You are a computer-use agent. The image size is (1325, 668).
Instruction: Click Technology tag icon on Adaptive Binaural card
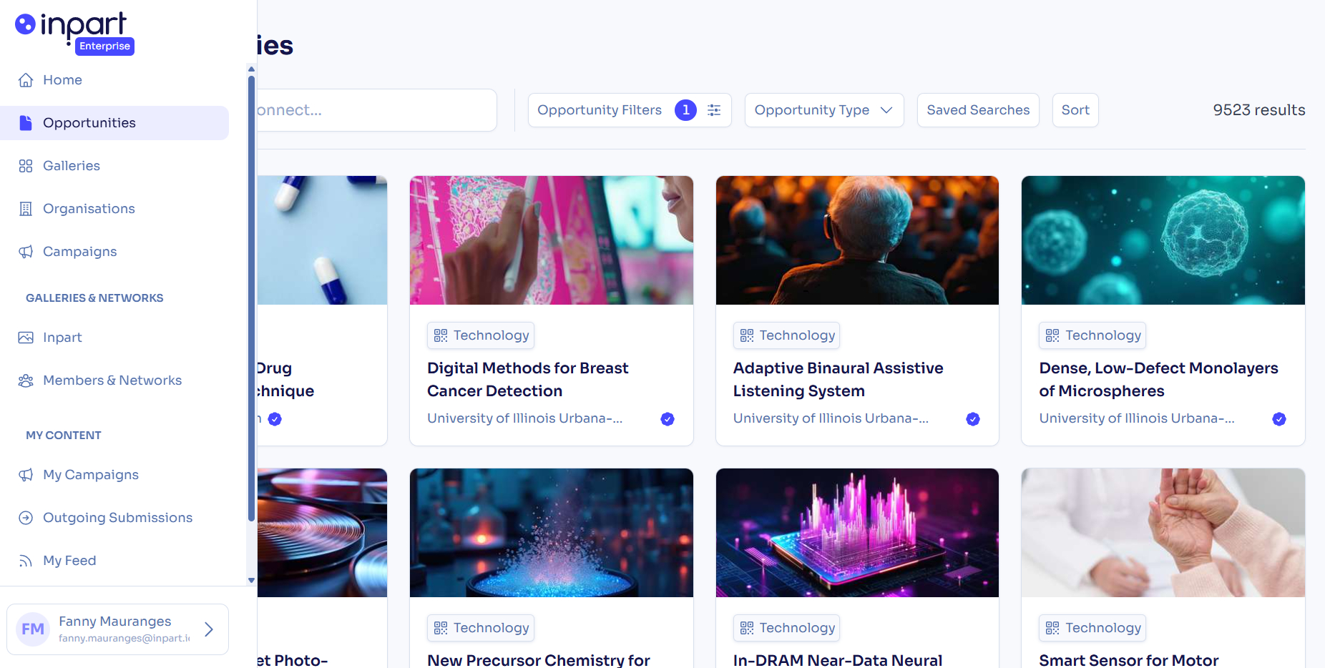pyautogui.click(x=747, y=335)
